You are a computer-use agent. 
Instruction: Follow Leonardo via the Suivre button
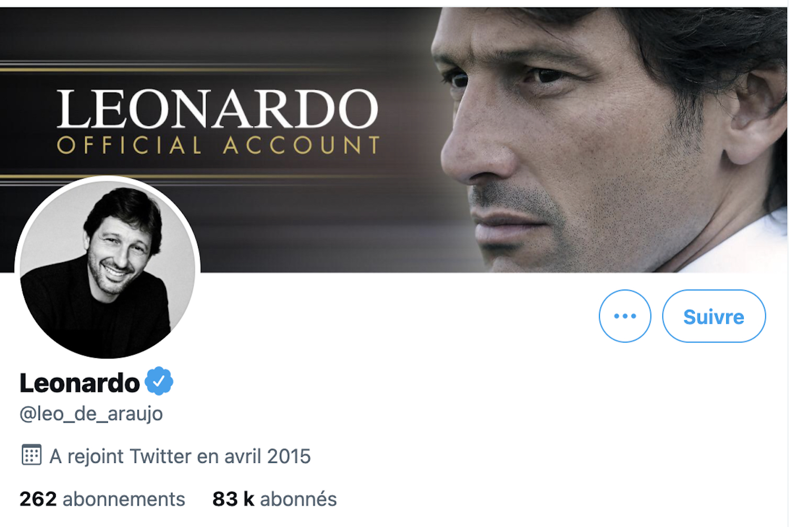[x=714, y=316]
